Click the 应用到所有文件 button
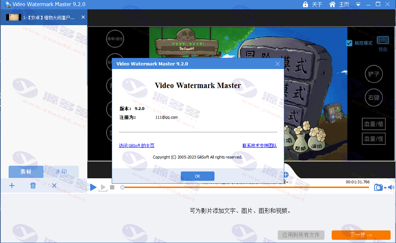This screenshot has width=396, height=243. [x=301, y=235]
